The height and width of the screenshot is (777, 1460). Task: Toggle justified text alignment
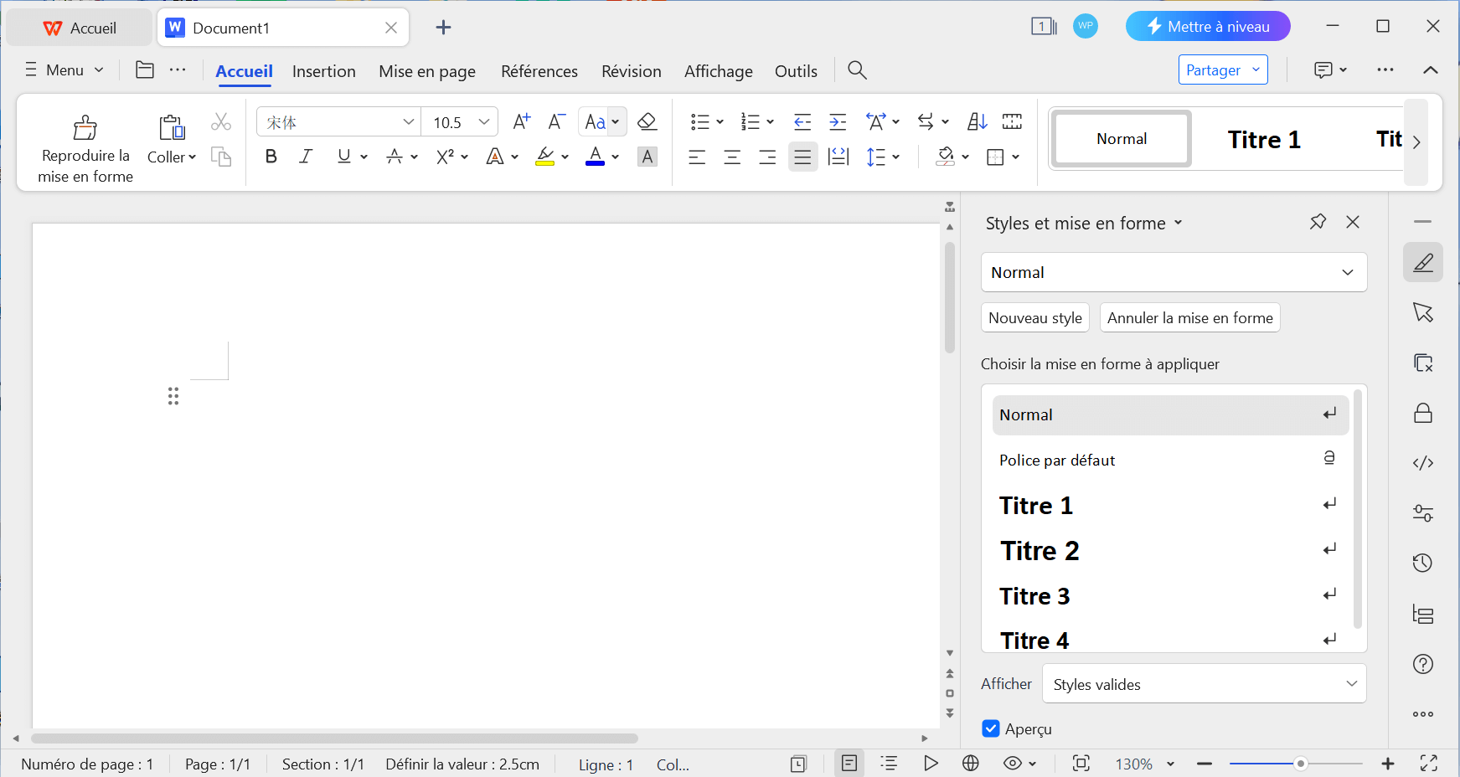[802, 157]
